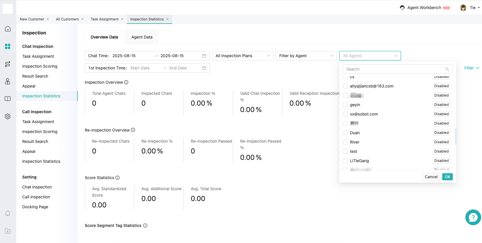Check the Duan agent checkbox
This screenshot has height=243, width=482.
[x=345, y=133]
